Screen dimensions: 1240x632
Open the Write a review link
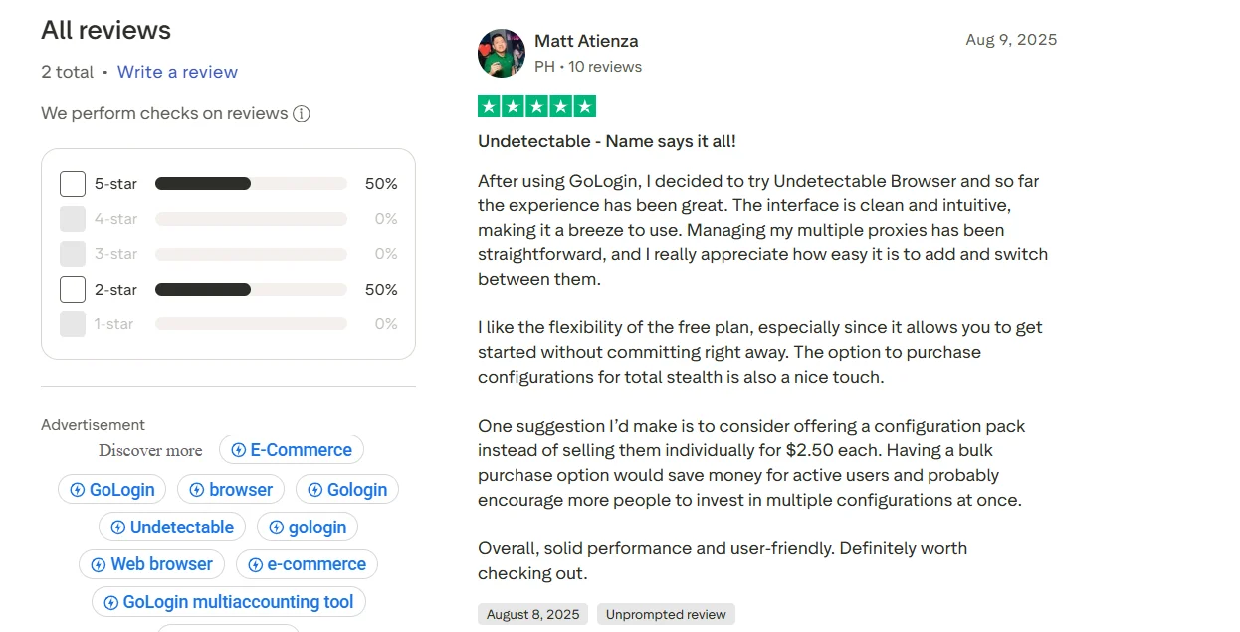tap(177, 72)
